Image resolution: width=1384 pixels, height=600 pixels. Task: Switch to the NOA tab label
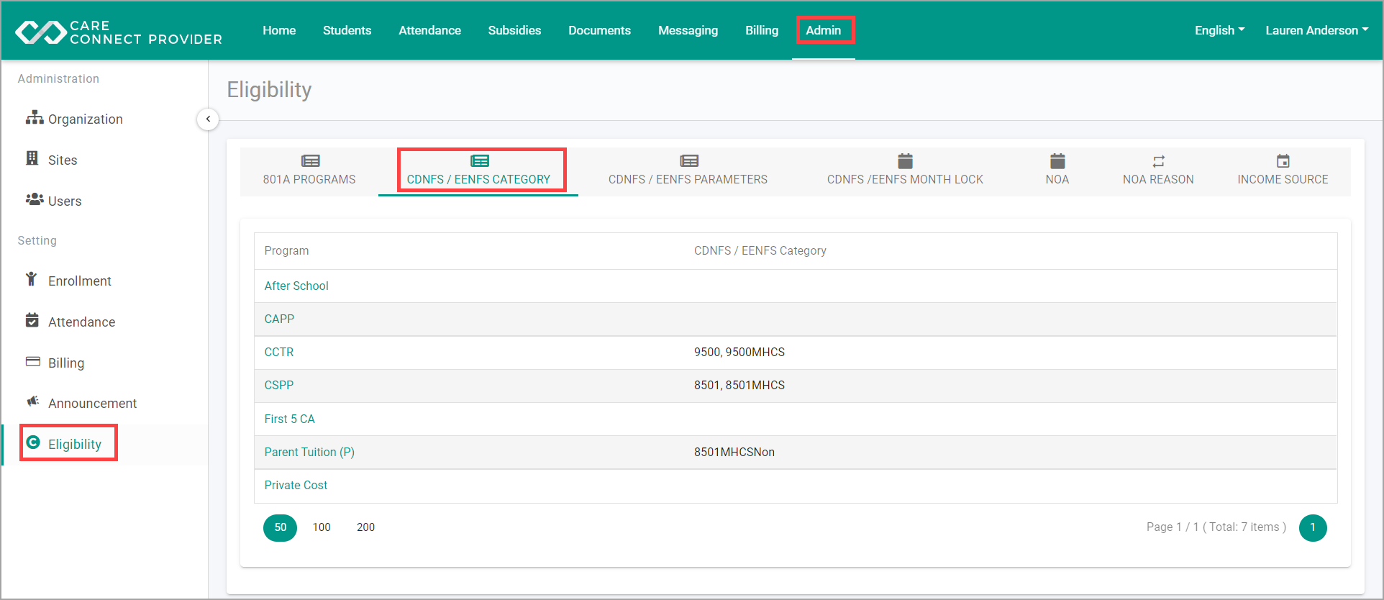pos(1057,179)
